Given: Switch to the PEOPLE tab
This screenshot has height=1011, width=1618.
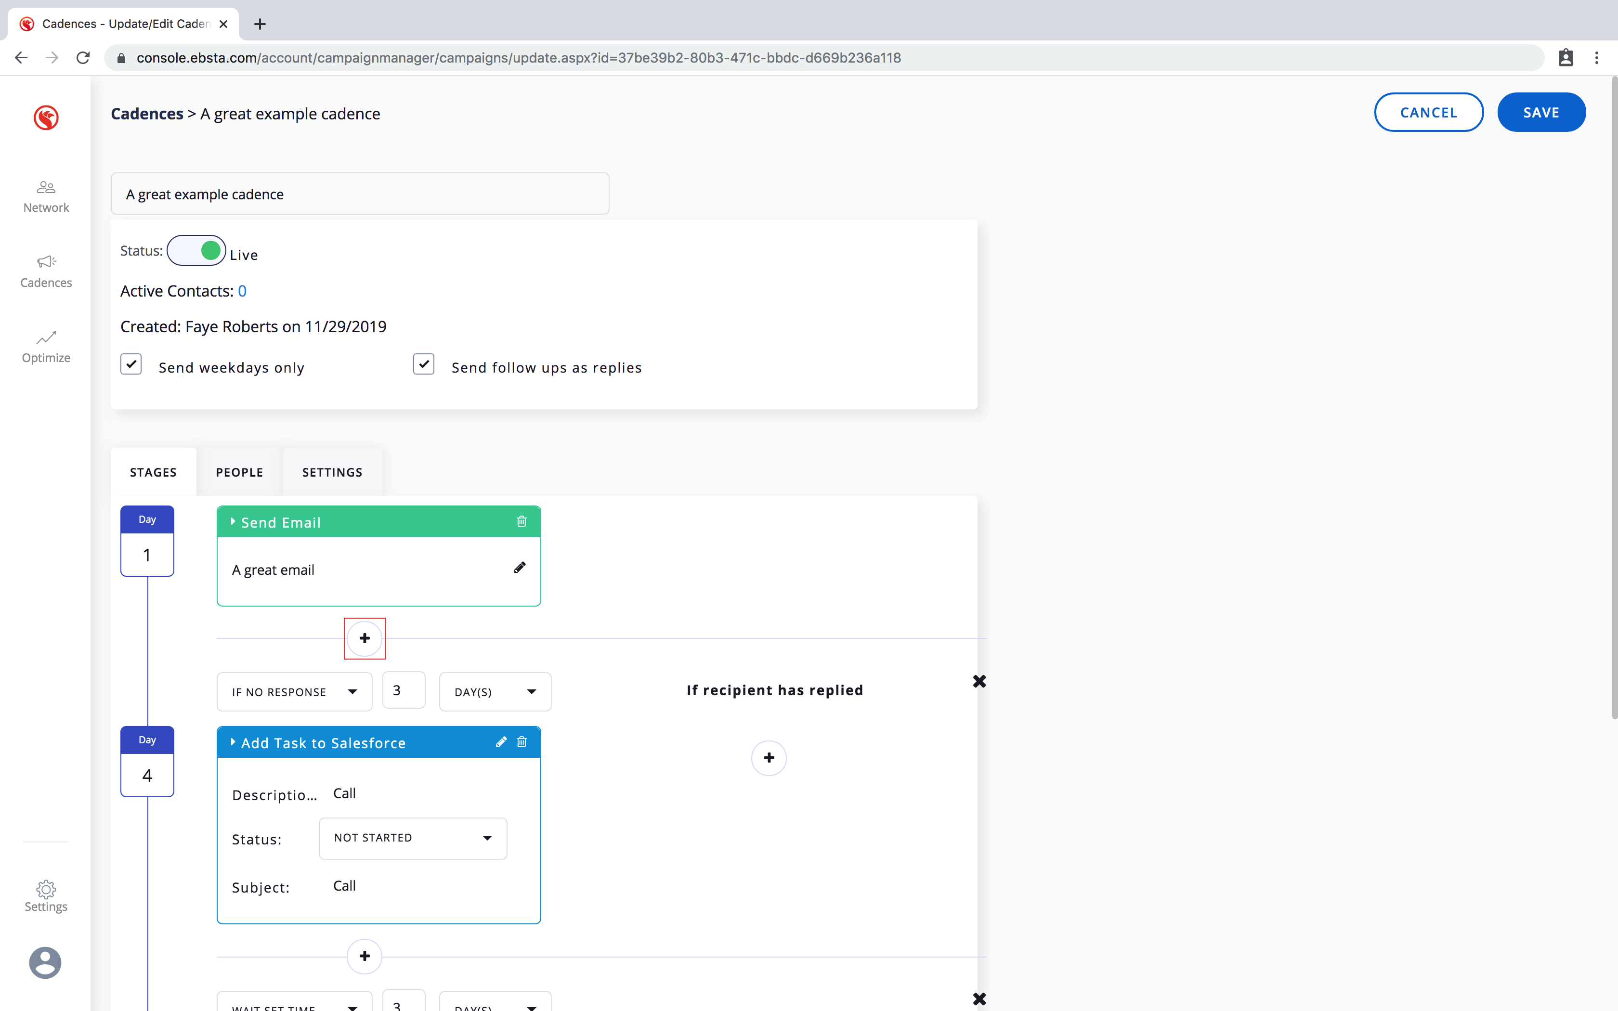Looking at the screenshot, I should [x=239, y=472].
